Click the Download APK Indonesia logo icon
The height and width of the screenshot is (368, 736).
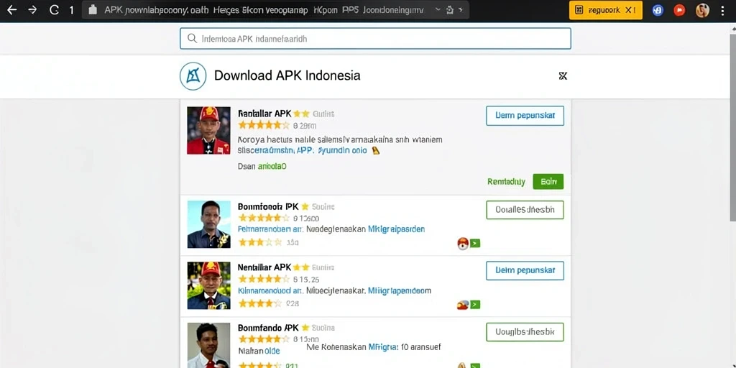tap(193, 76)
